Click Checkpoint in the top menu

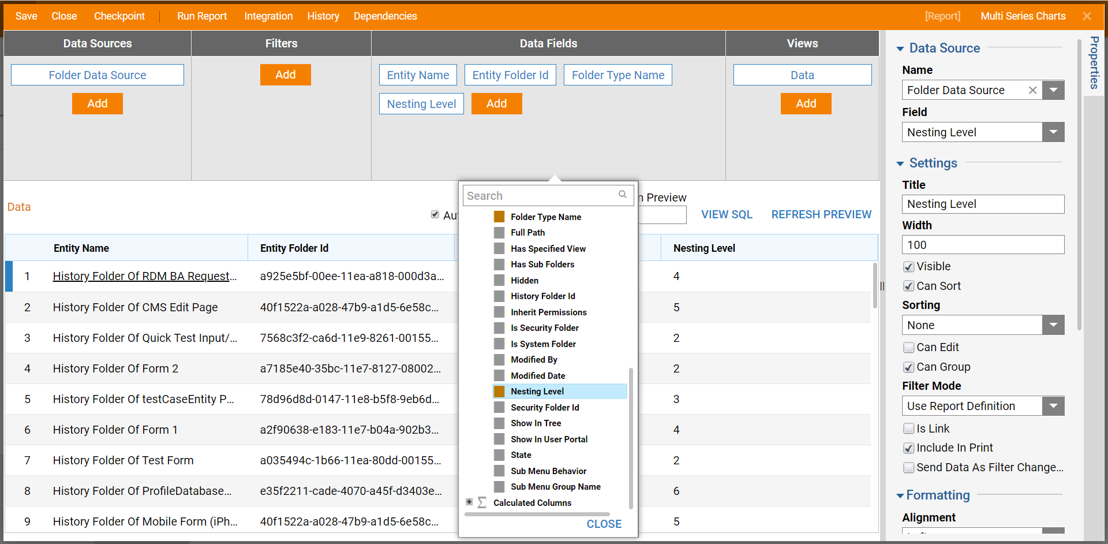tap(119, 16)
